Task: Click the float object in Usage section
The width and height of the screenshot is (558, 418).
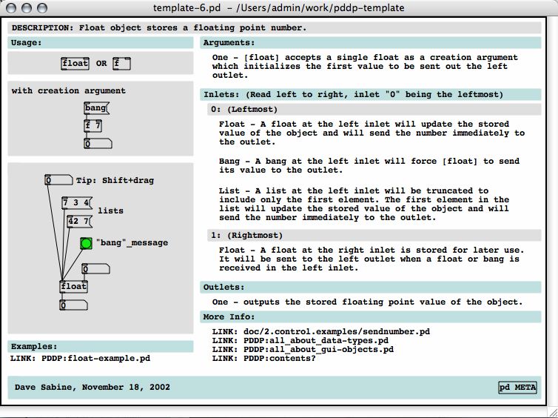Action: point(75,64)
